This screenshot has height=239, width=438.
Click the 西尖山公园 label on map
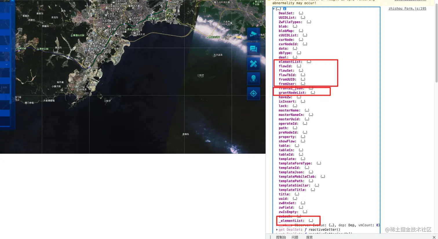point(133,30)
